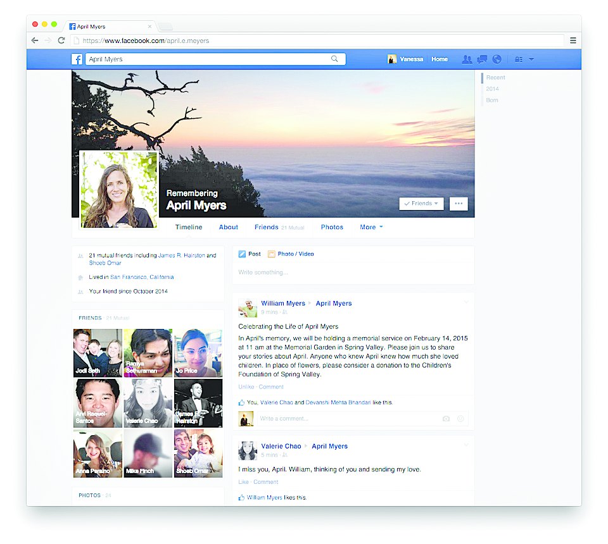Click the Facebook logo icon
The height and width of the screenshot is (544, 608).
pos(77,59)
